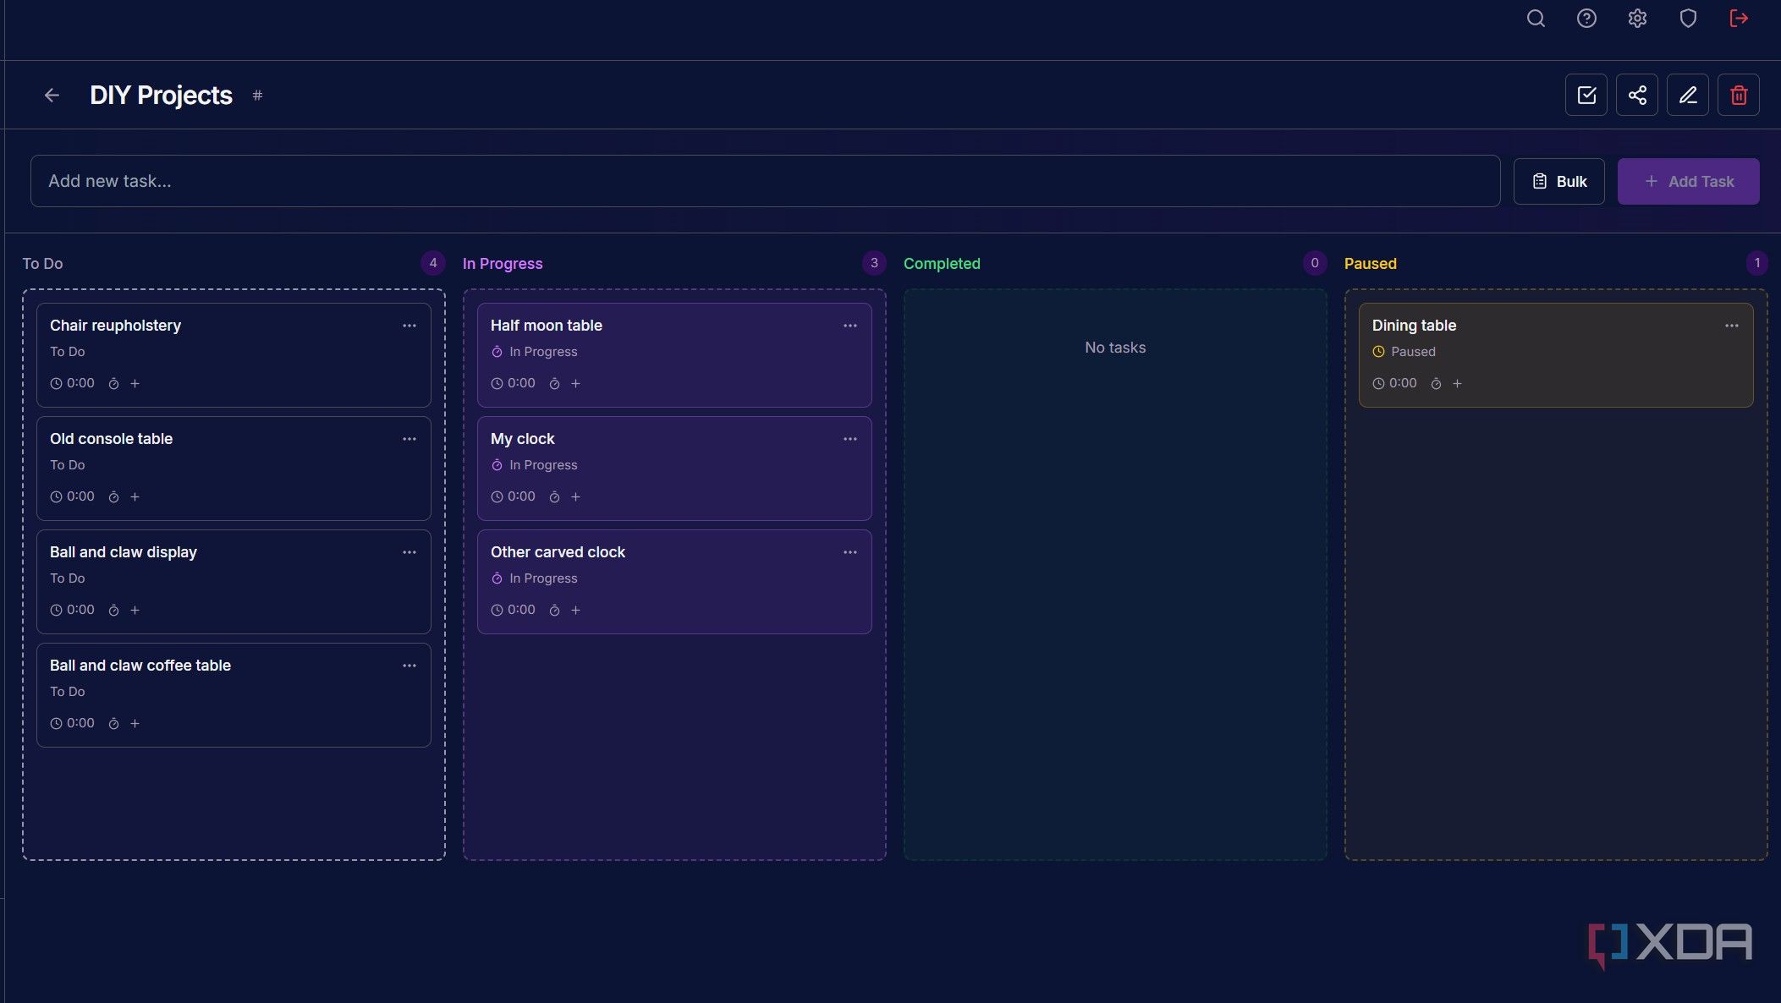
Task: Select the Ball and claw coffee table title
Action: click(140, 666)
